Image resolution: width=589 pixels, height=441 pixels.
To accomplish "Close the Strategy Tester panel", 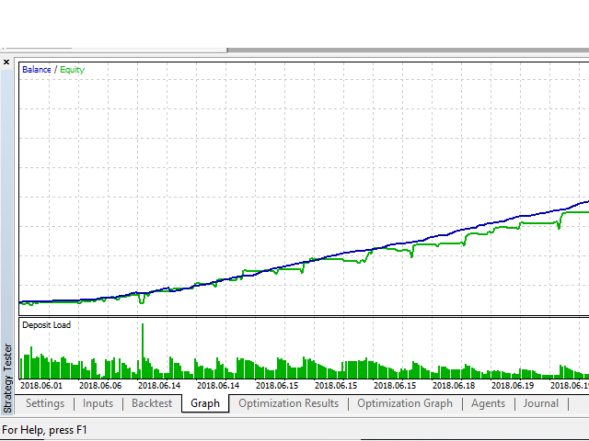I will pyautogui.click(x=7, y=62).
